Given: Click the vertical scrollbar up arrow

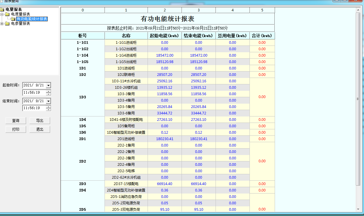Looking at the screenshot, I should (358, 10).
